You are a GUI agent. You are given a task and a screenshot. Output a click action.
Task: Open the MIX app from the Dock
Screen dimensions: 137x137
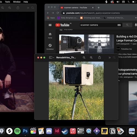81,131
